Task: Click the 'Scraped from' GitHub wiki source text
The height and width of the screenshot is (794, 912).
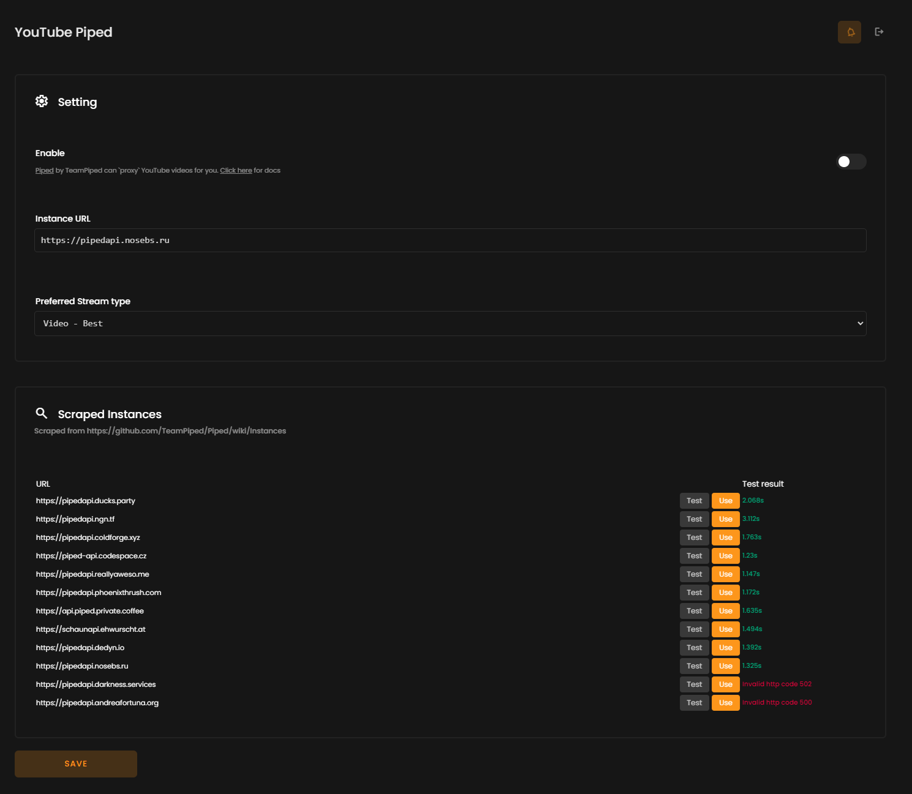Action: point(160,431)
